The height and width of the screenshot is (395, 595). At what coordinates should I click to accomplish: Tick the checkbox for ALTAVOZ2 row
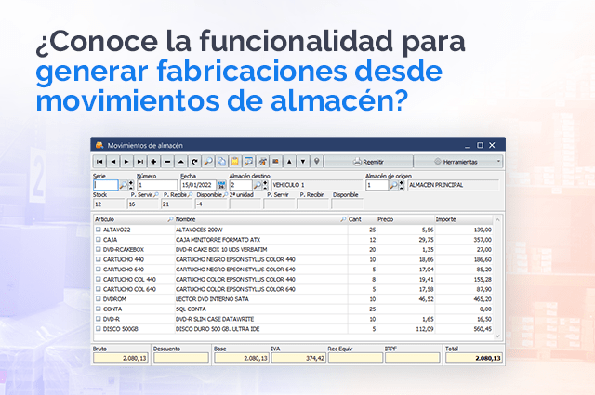[x=99, y=229]
